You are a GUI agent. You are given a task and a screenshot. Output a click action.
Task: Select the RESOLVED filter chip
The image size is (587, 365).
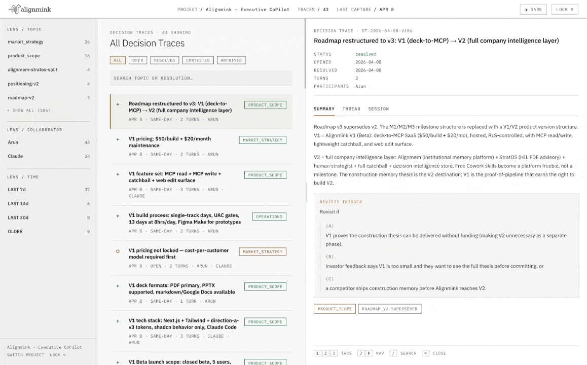tap(164, 60)
